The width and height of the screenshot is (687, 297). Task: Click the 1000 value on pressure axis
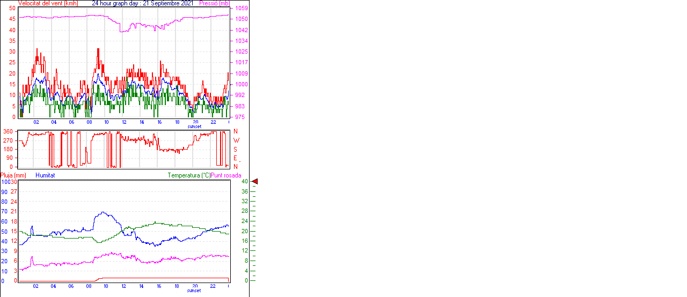[x=241, y=85]
